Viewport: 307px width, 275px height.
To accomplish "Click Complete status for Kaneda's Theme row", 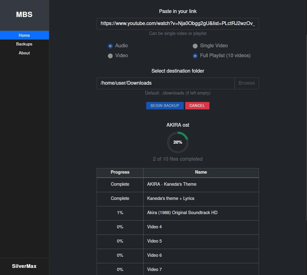I will click(120, 184).
